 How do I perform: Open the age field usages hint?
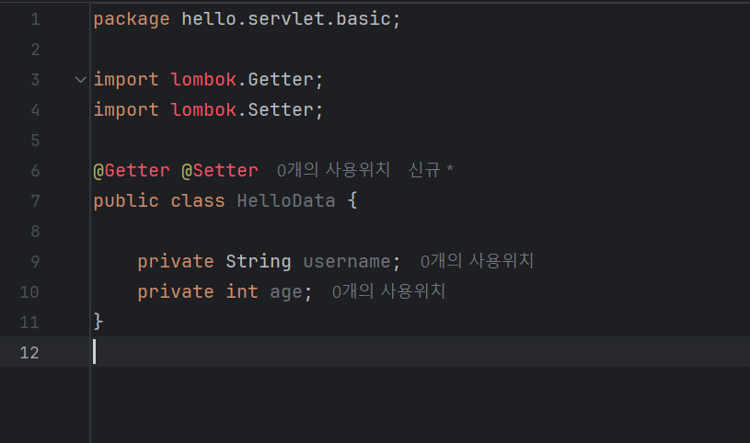coord(388,291)
